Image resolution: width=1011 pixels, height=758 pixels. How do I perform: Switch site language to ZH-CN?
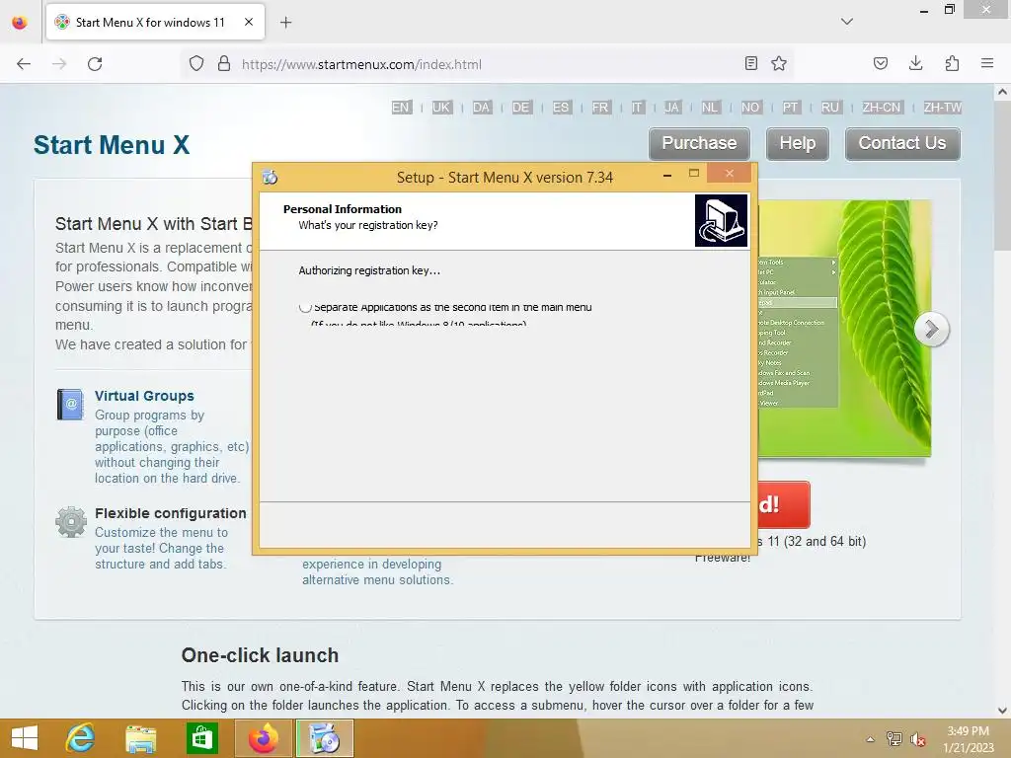tap(882, 107)
